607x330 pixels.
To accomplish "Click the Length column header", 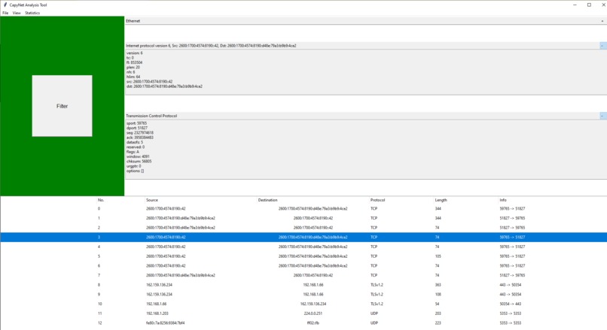I will pyautogui.click(x=441, y=200).
